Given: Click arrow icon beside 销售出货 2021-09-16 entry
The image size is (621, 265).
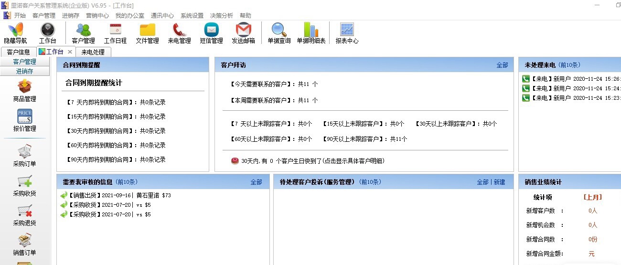Looking at the screenshot, I should 64,195.
